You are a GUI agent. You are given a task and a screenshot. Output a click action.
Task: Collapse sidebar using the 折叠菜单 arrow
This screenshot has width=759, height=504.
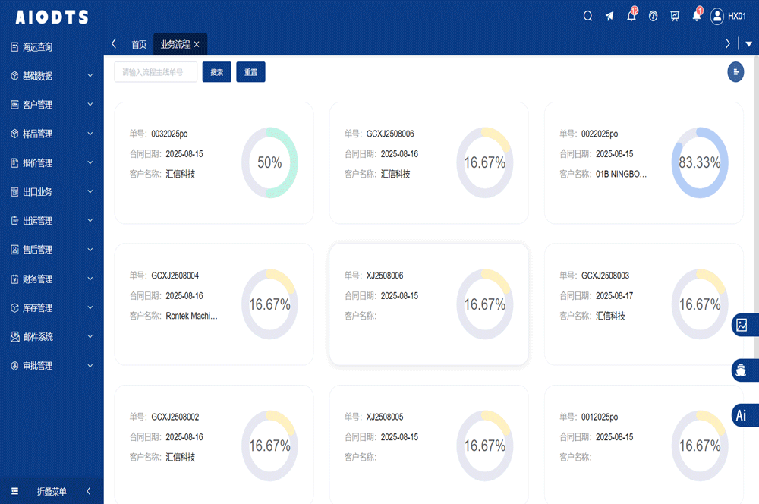[x=89, y=491]
